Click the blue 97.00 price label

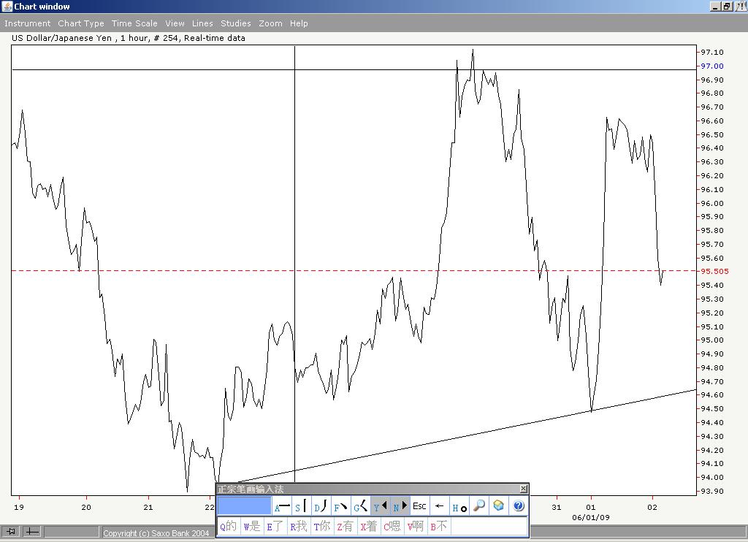pos(711,66)
